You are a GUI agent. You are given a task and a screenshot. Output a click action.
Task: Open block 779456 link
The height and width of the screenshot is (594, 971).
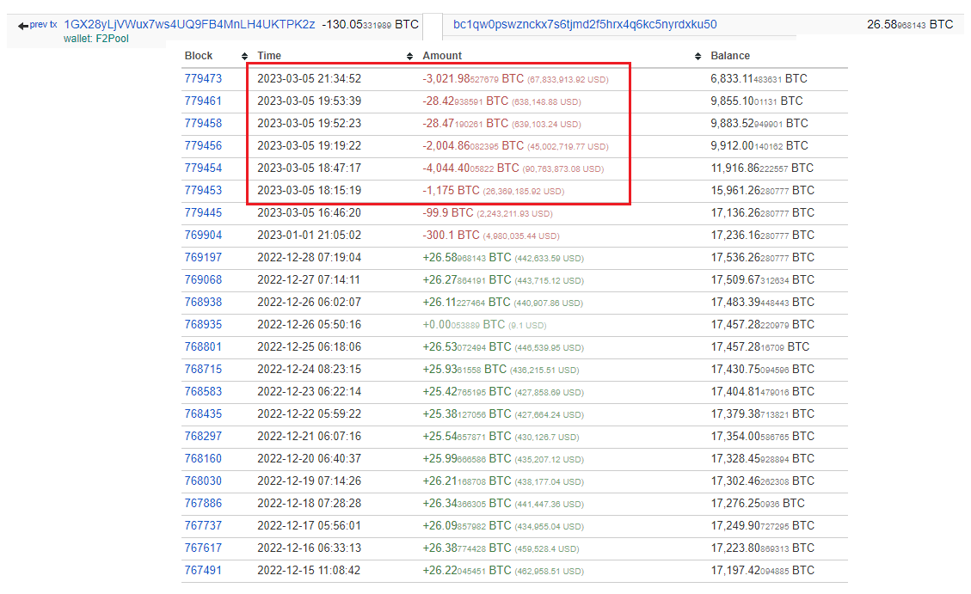(203, 145)
